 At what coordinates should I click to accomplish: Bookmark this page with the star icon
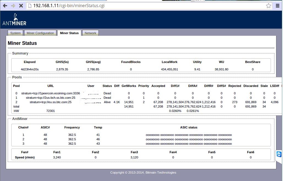tap(268, 6)
